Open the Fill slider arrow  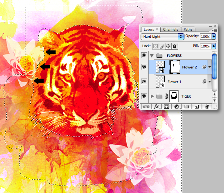[214, 46]
